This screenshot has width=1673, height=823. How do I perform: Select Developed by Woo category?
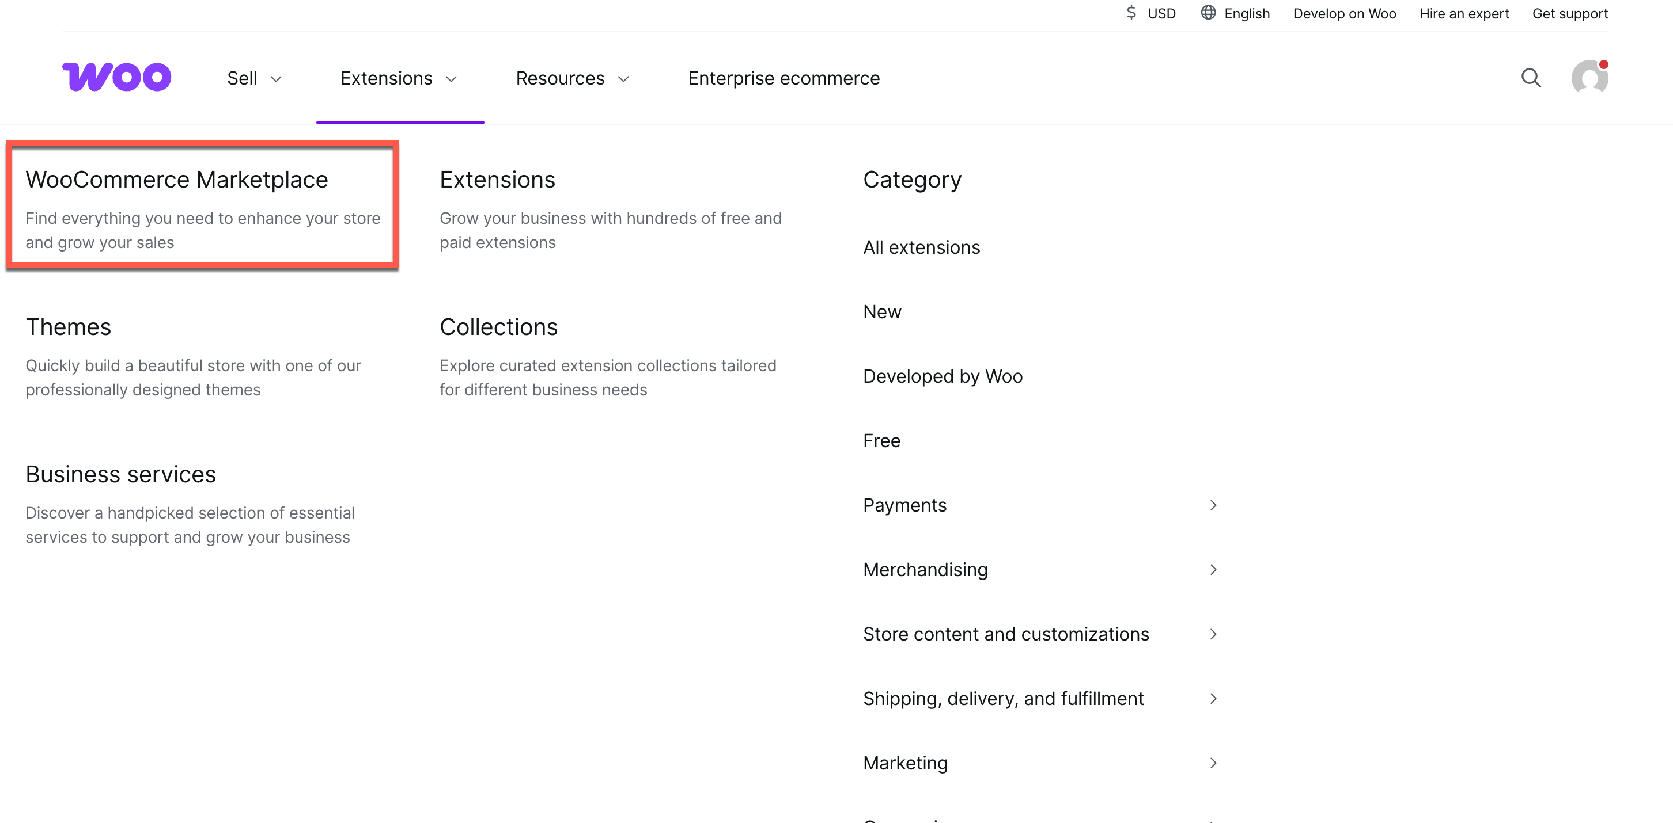(x=943, y=376)
